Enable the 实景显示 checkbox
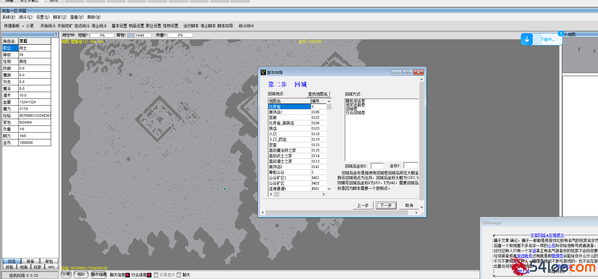Viewport: 598px width, 279px height. point(156,275)
